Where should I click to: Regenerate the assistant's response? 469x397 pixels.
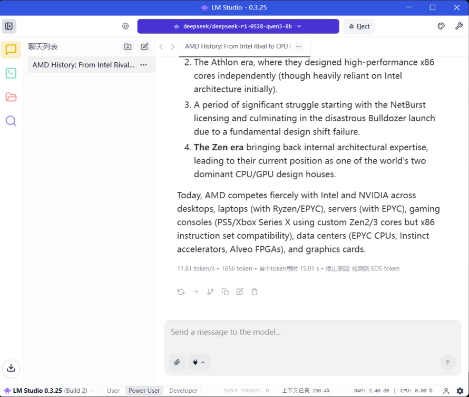coord(181,292)
